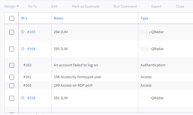The height and width of the screenshot is (115, 193).
Task: Open incident link #158
Action: click(31, 98)
